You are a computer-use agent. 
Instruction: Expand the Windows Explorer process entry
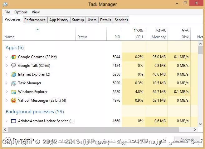click(7, 92)
